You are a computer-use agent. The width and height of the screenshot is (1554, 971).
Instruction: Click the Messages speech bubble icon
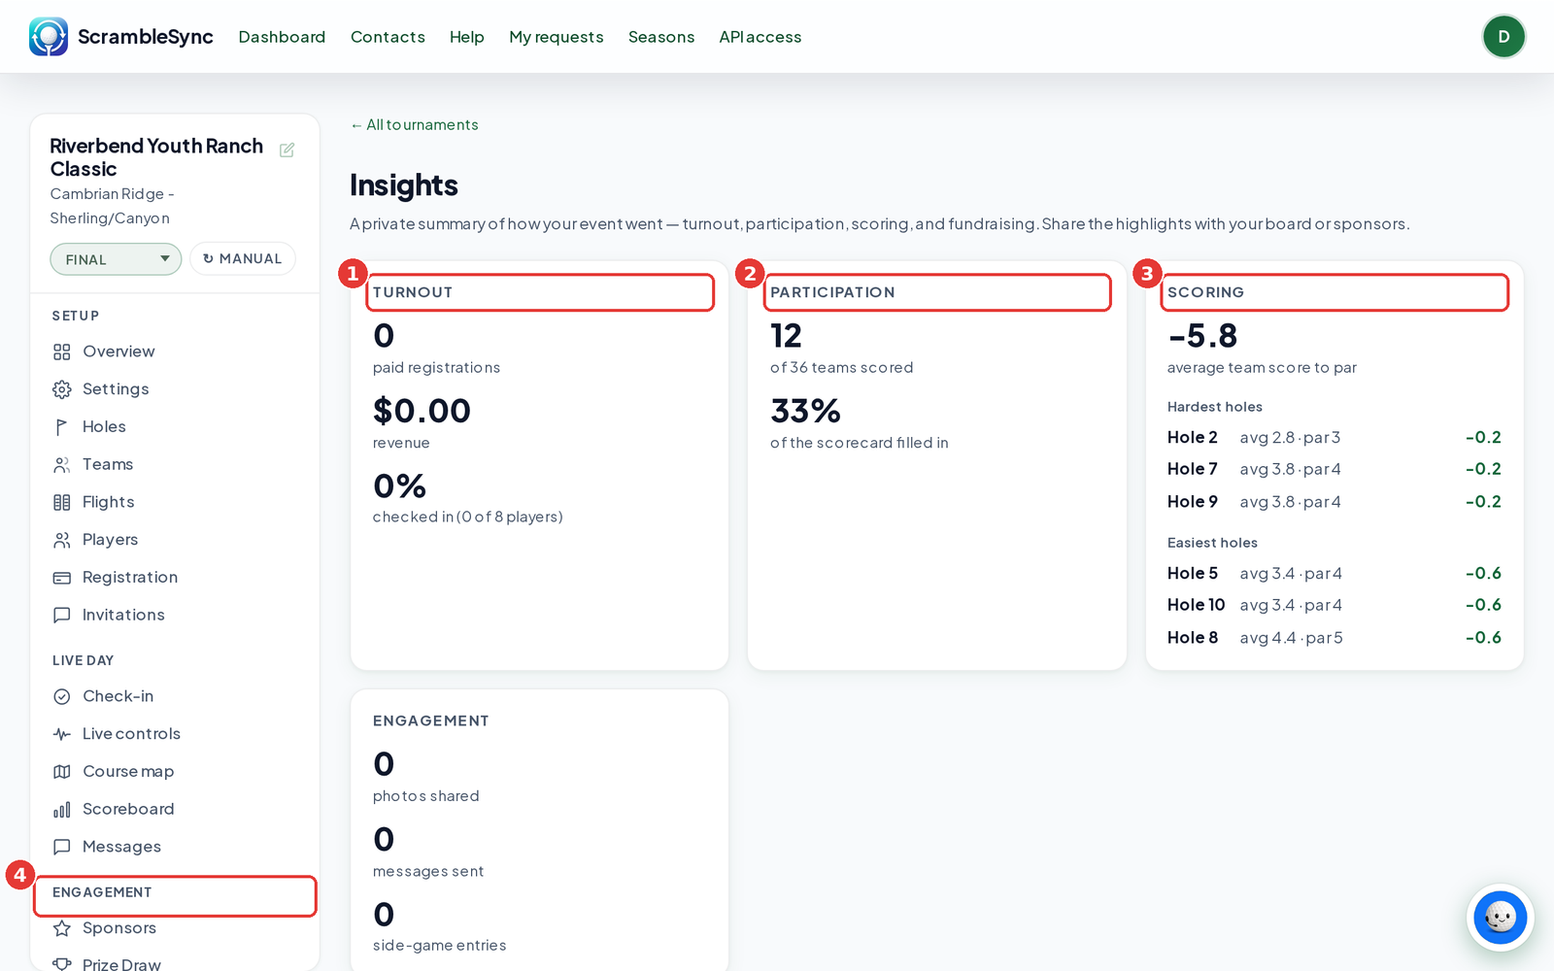[x=62, y=847]
